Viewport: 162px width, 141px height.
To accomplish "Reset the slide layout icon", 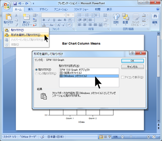I will click(35, 20).
